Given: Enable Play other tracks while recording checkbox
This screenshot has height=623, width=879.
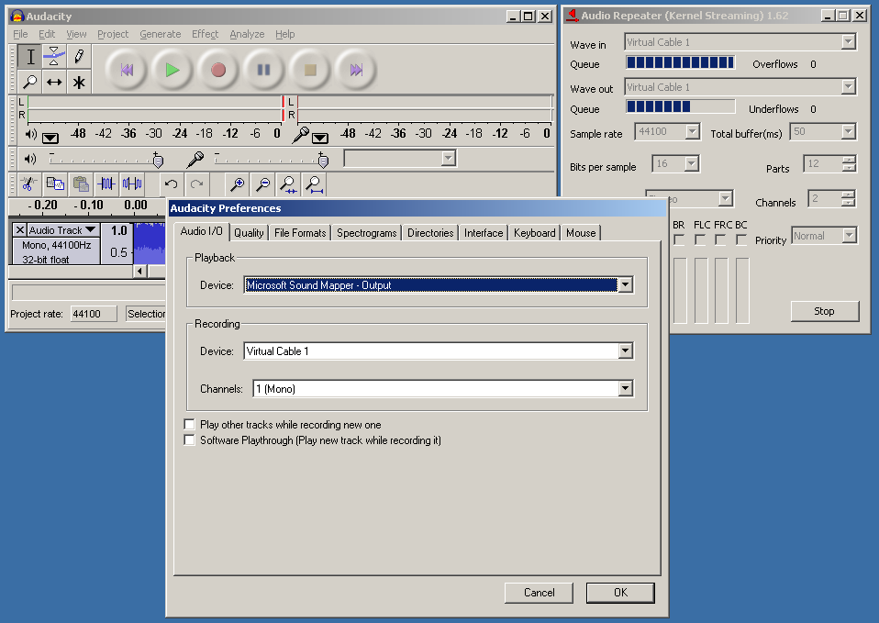Looking at the screenshot, I should tap(190, 425).
